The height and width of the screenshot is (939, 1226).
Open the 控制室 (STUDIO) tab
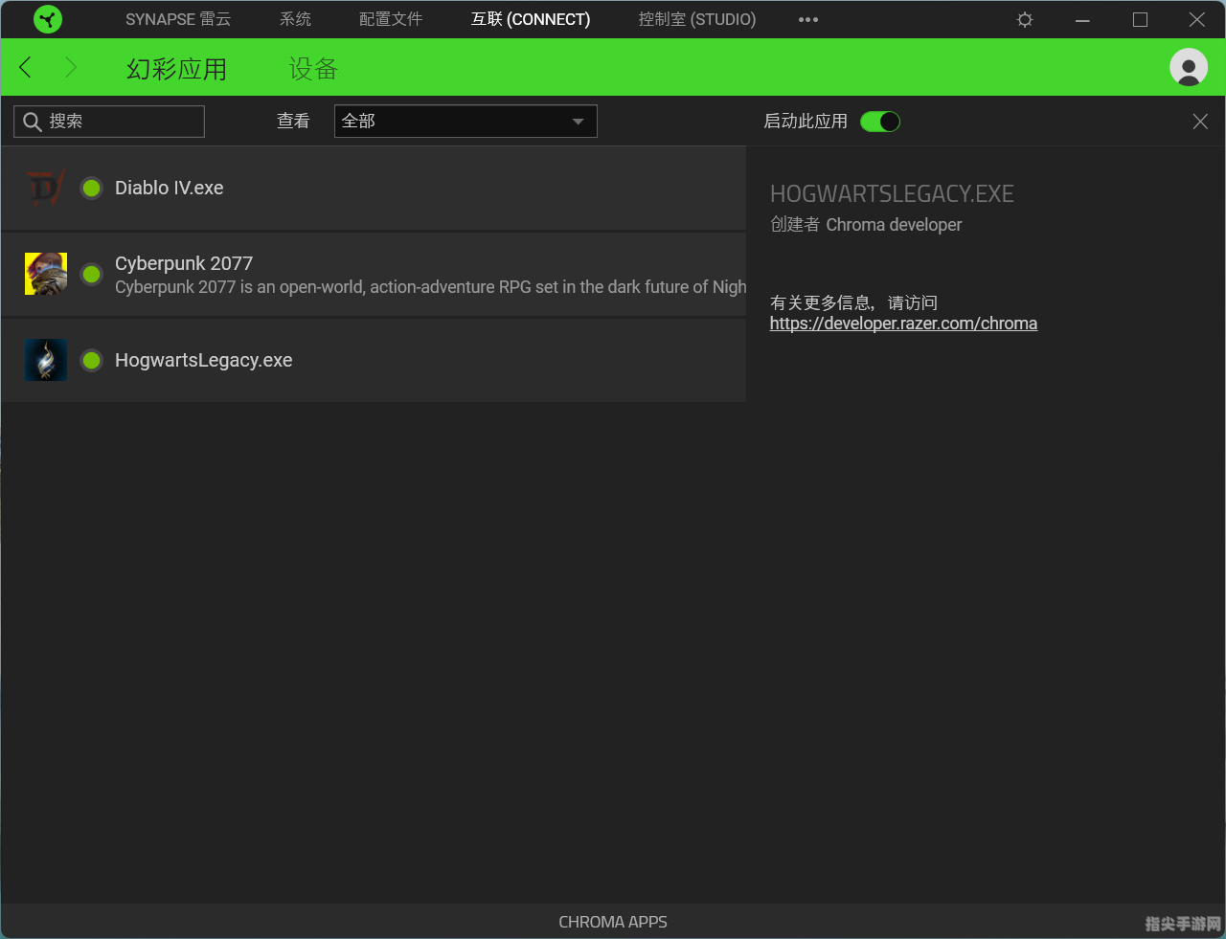[697, 19]
